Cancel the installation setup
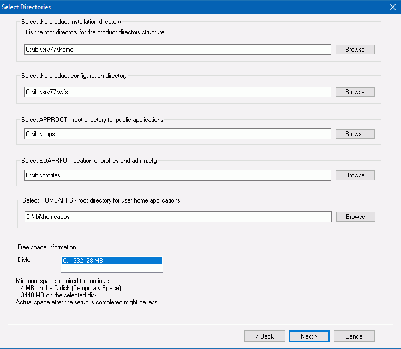Image resolution: width=401 pixels, height=349 pixels. [354, 336]
